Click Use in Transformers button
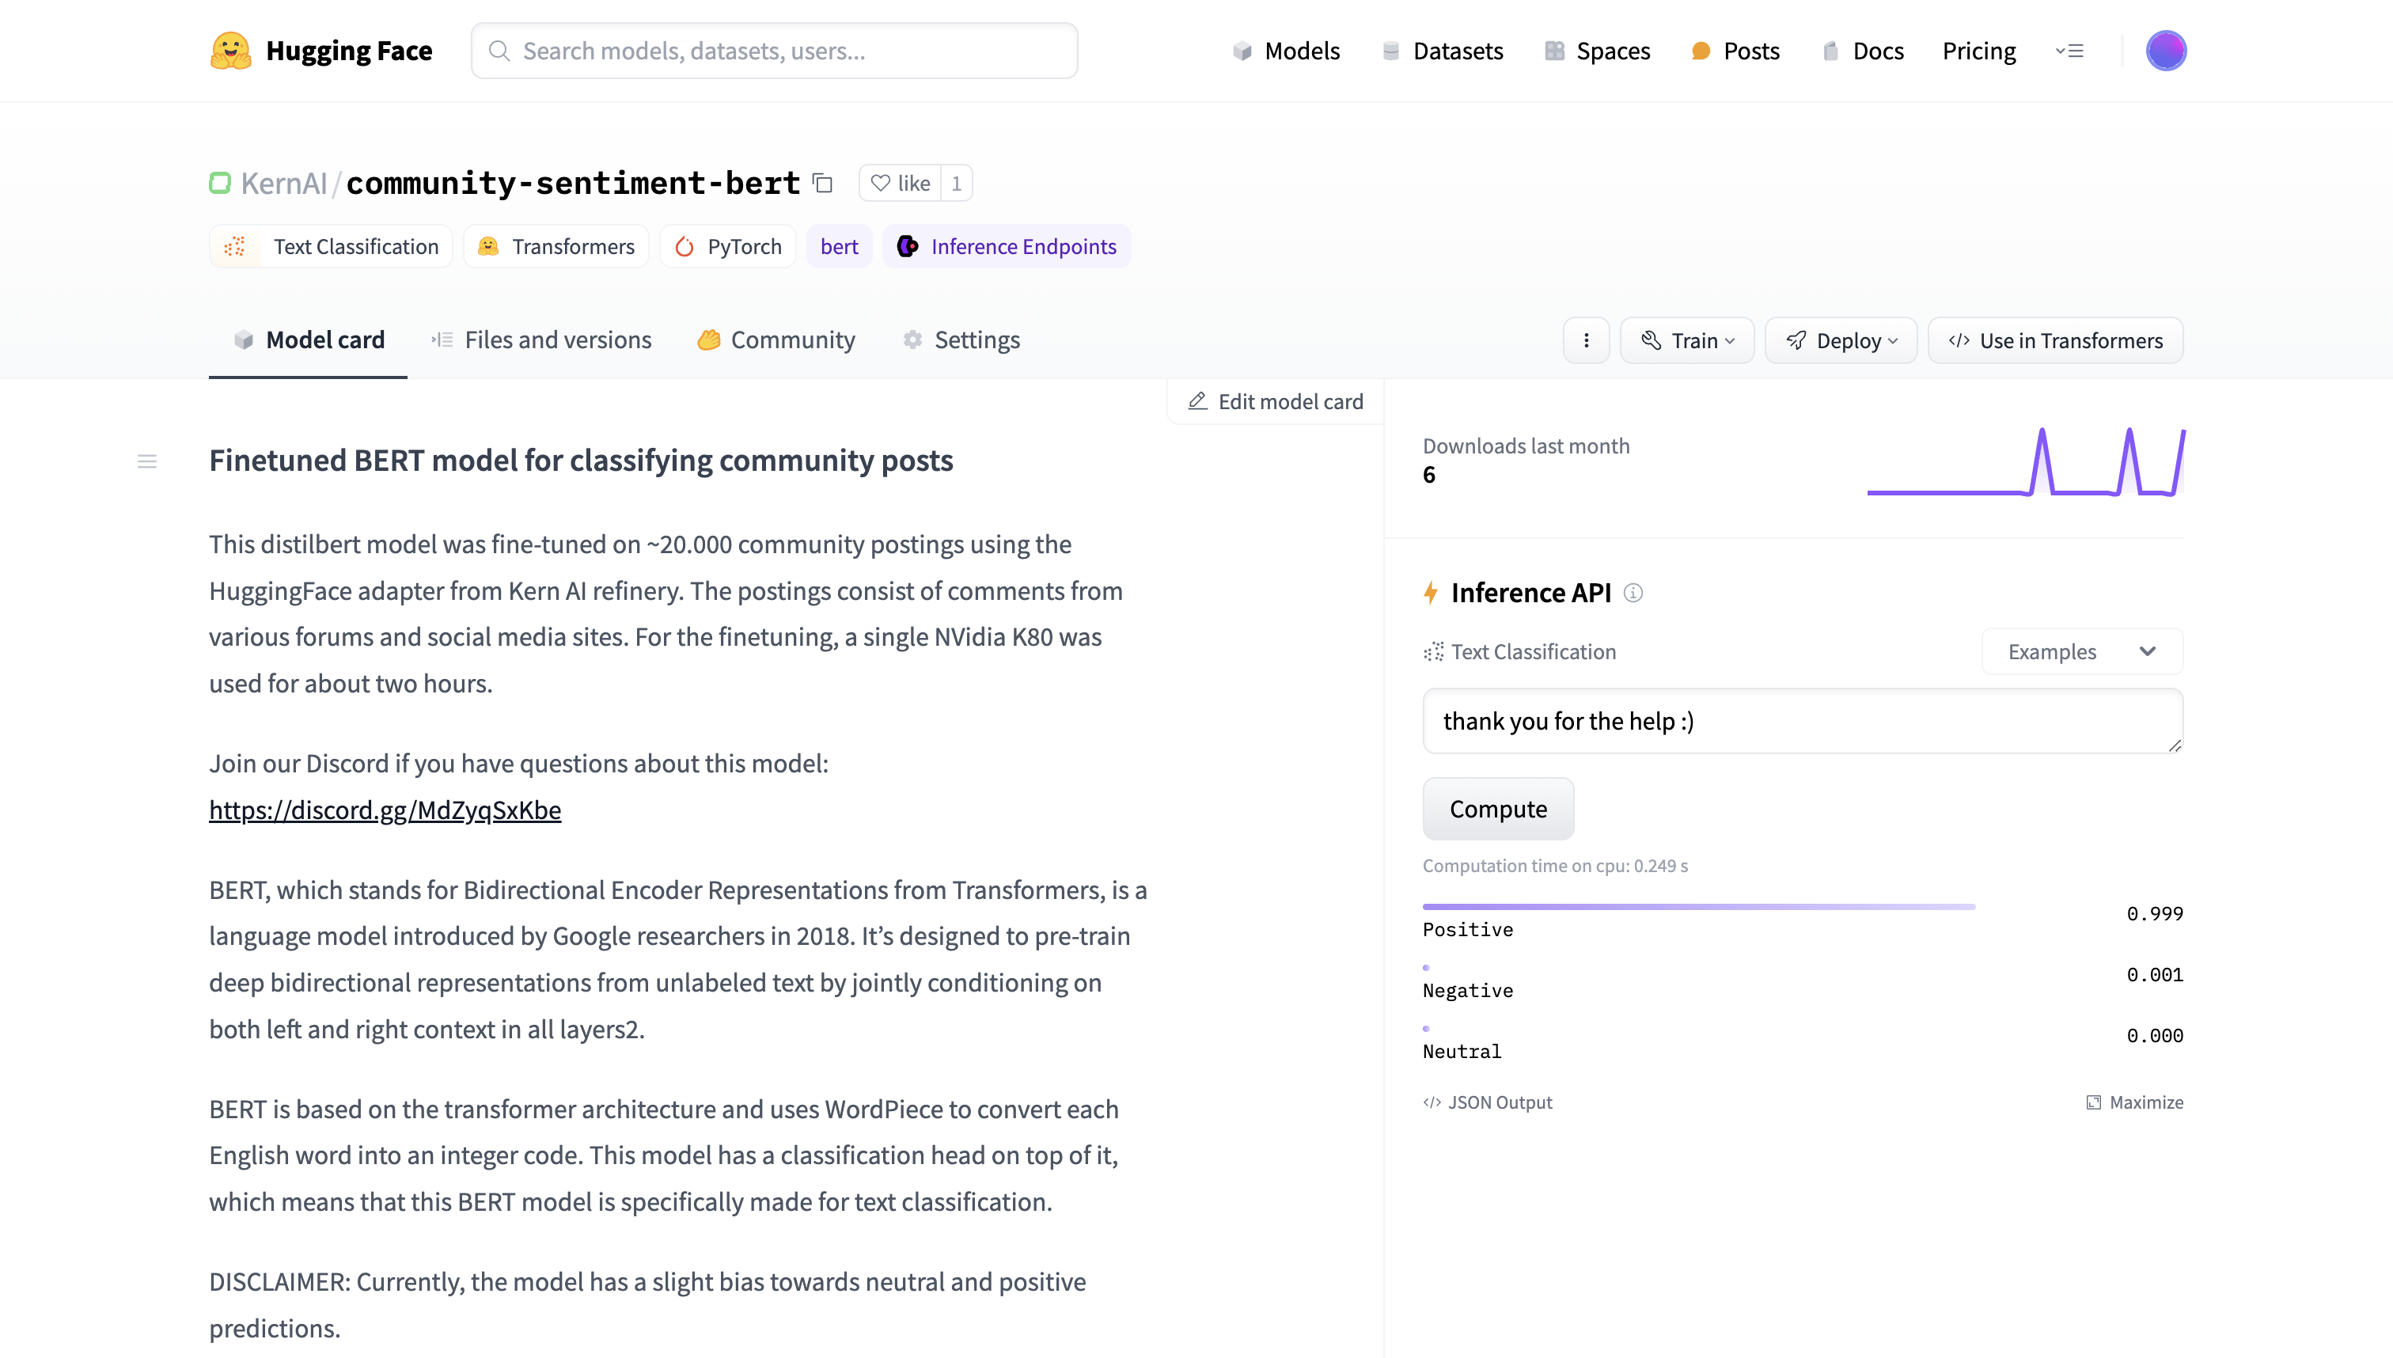This screenshot has height=1358, width=2393. coord(2055,340)
